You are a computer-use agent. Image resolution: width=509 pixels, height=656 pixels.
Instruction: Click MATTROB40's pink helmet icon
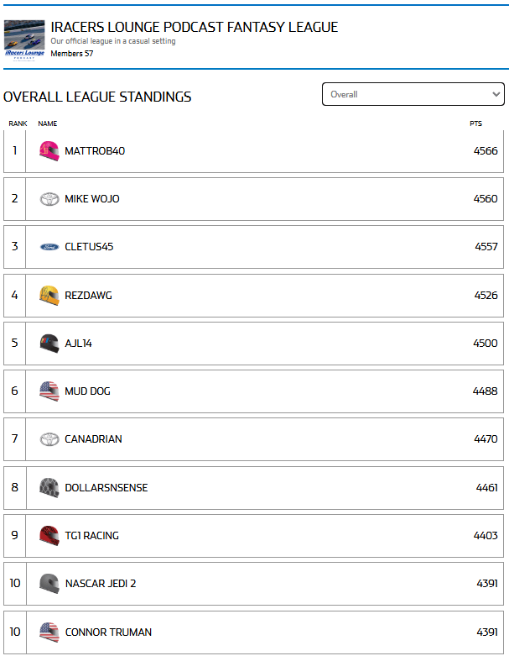(x=49, y=151)
